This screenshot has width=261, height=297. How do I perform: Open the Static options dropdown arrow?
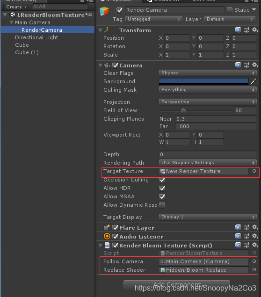coord(254,9)
